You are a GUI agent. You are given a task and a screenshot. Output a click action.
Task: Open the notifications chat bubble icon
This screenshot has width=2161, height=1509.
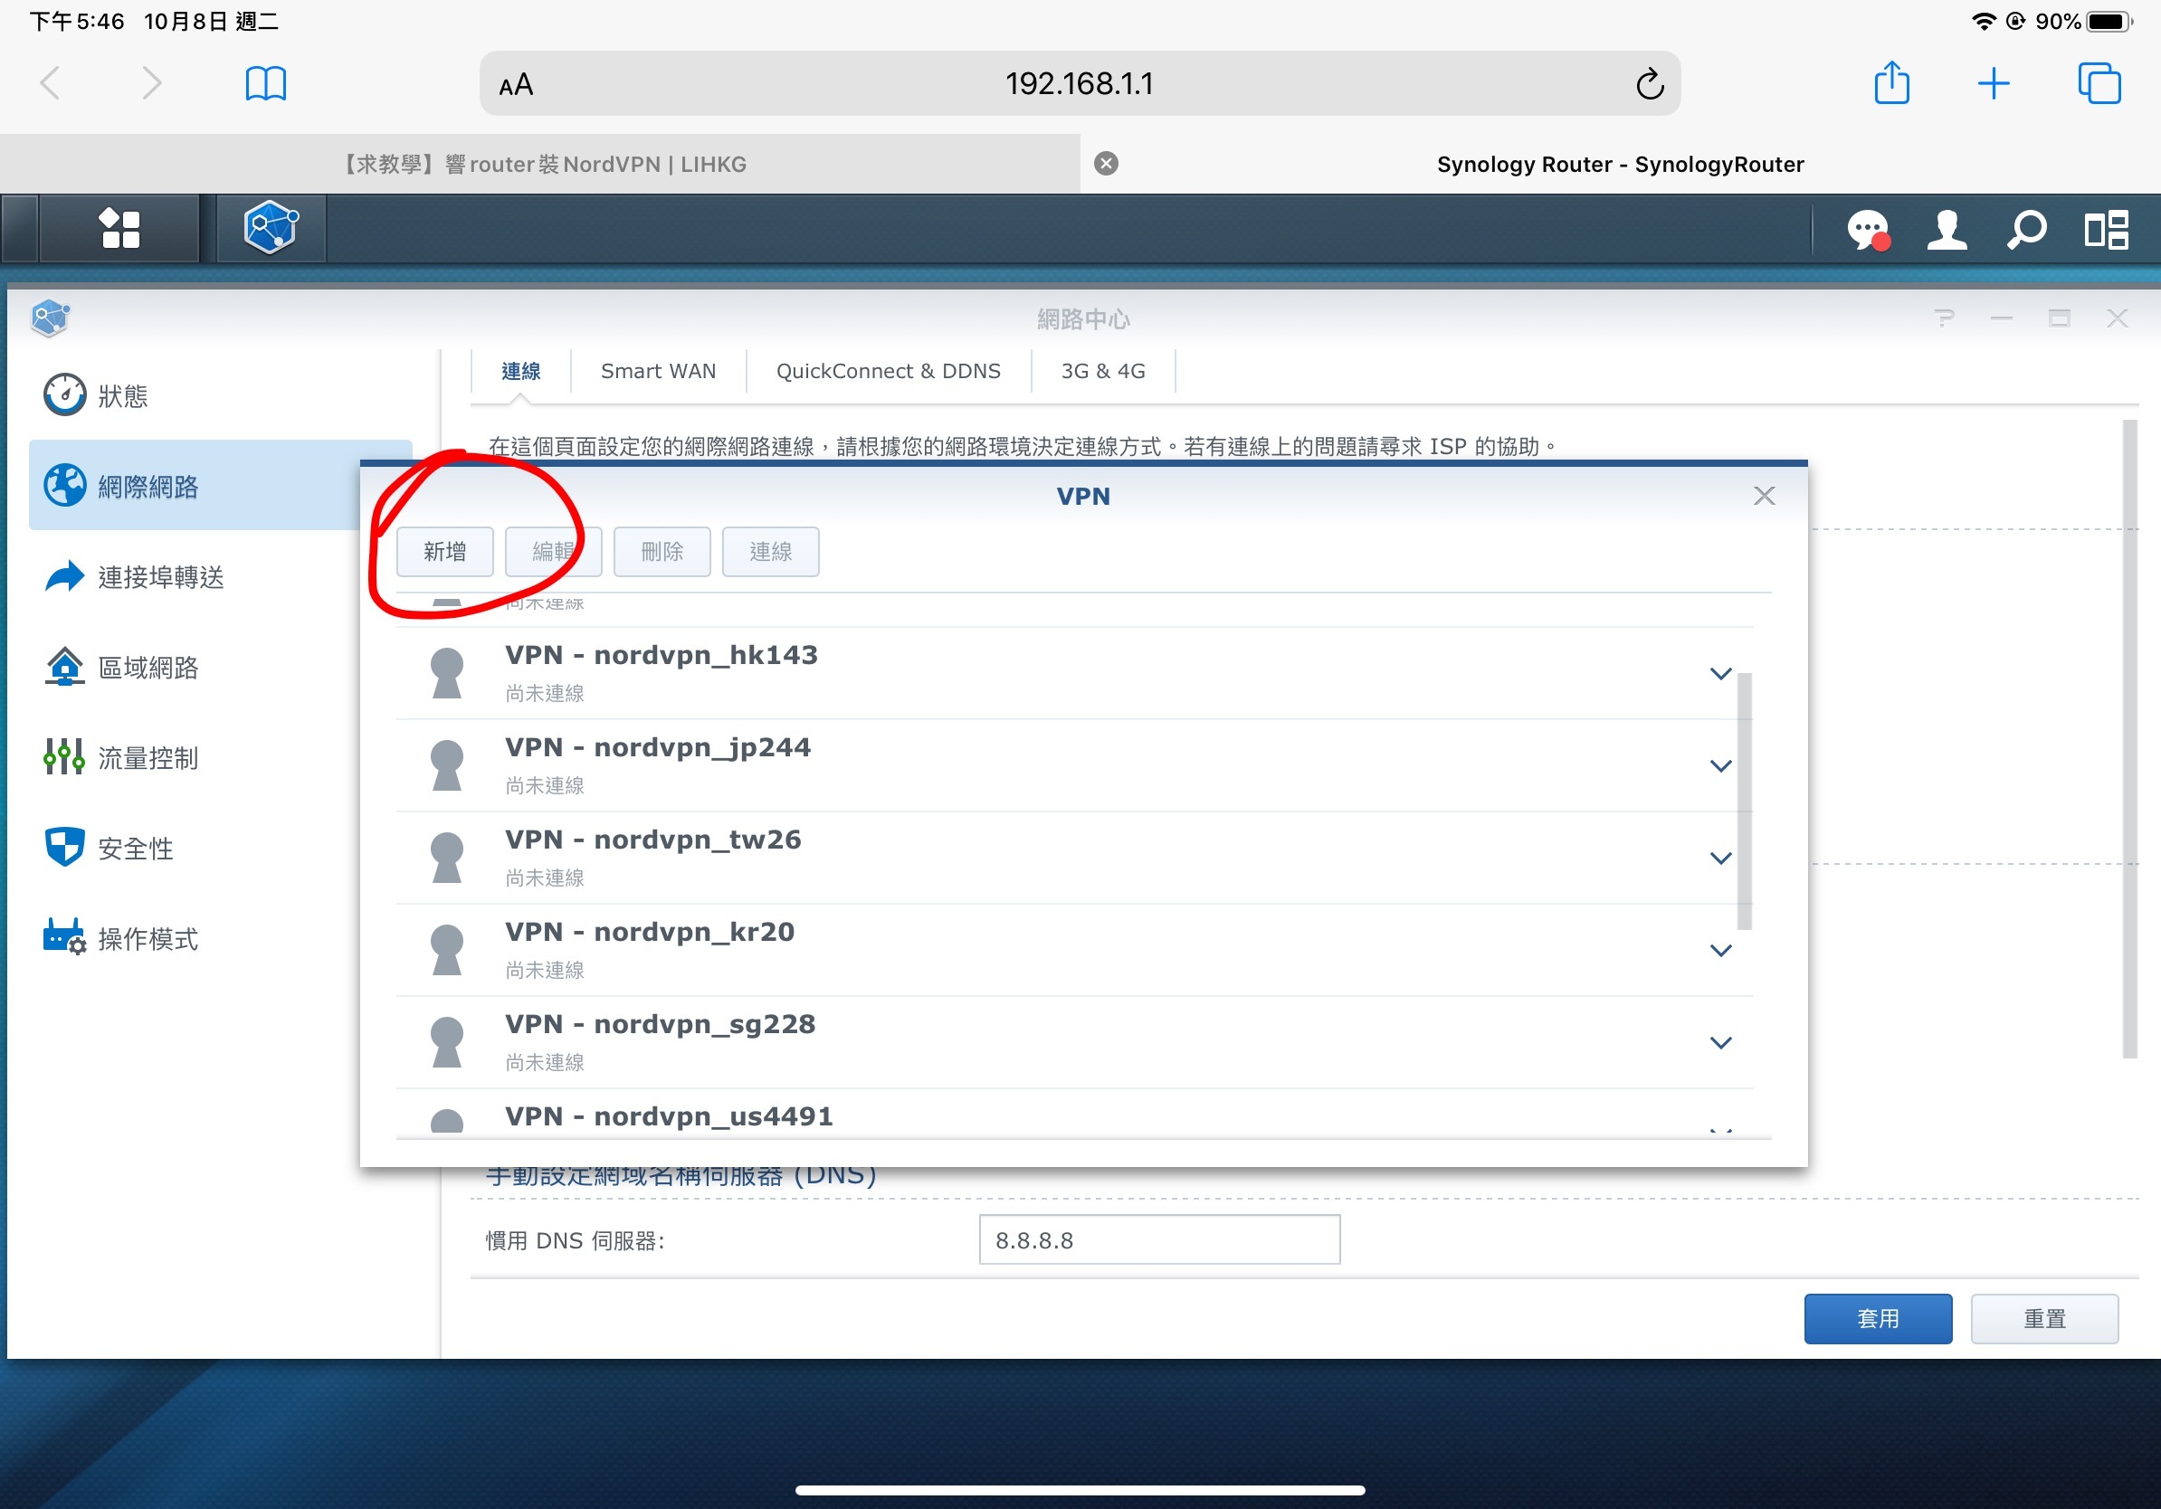pyautogui.click(x=1869, y=231)
